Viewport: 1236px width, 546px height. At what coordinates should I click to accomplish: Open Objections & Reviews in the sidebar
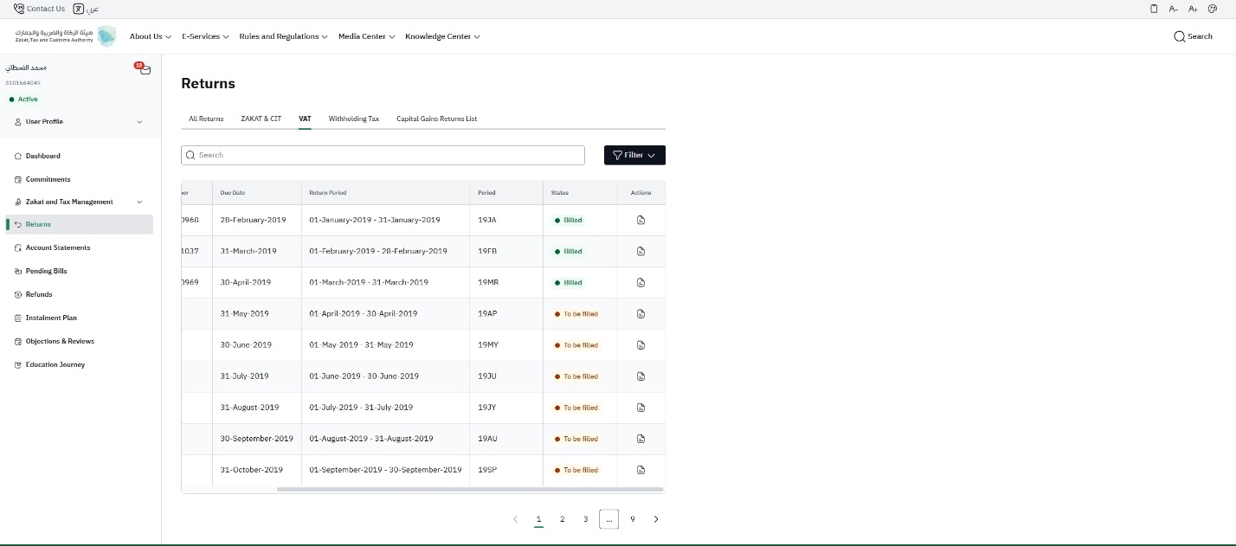[x=60, y=341]
